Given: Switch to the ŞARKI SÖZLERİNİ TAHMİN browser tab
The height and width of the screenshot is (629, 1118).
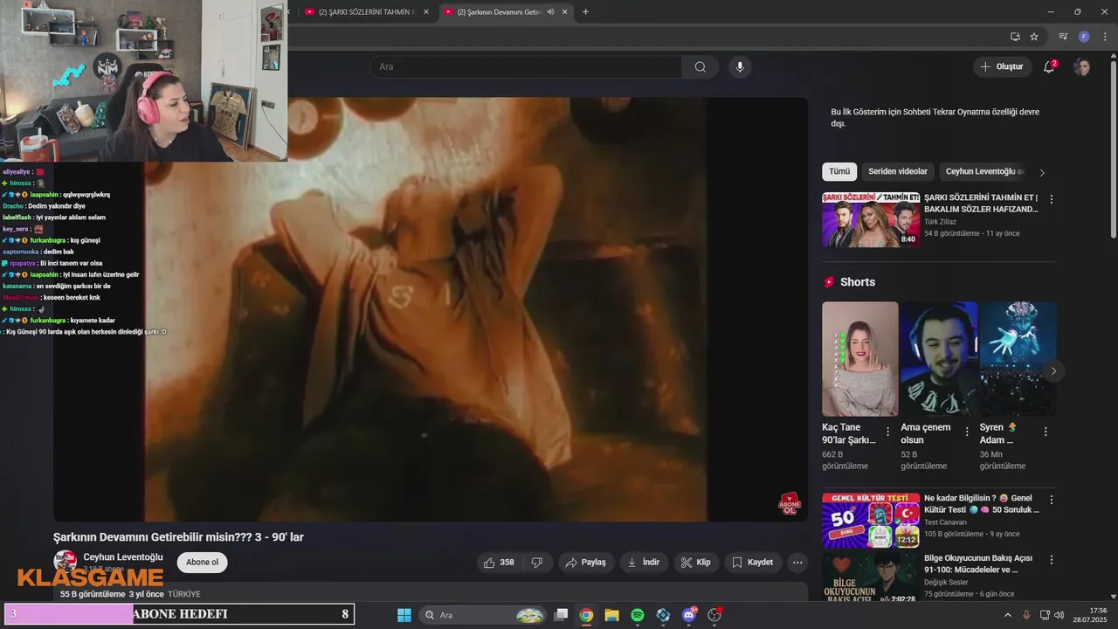Looking at the screenshot, I should (367, 12).
